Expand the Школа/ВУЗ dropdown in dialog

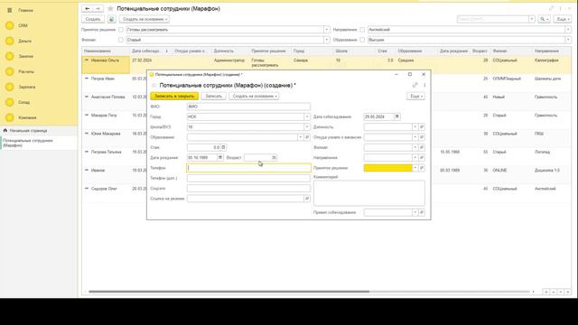pyautogui.click(x=307, y=126)
